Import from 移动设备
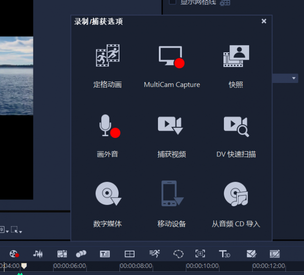Viewport: 304px width, 275px height. click(172, 205)
